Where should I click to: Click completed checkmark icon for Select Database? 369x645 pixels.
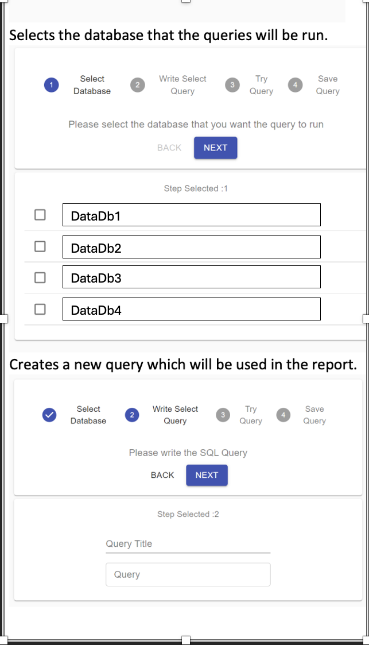tap(49, 415)
